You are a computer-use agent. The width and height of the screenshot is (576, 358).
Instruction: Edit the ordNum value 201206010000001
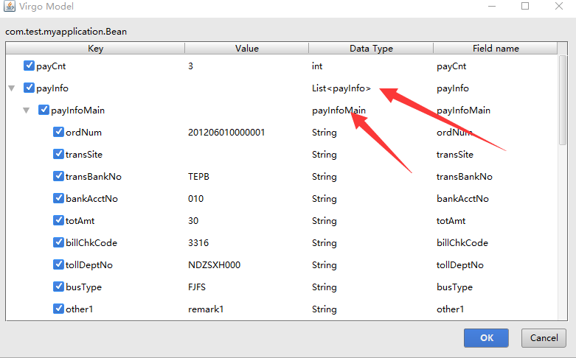point(226,133)
